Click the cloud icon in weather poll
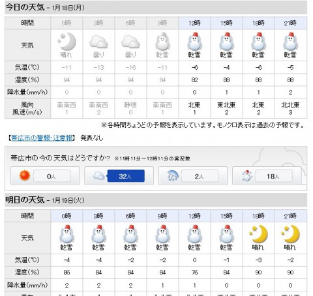Viewport: 313px width, 296px height. 99,175
